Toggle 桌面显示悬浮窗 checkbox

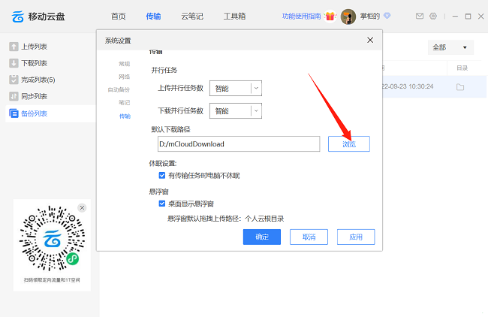162,204
